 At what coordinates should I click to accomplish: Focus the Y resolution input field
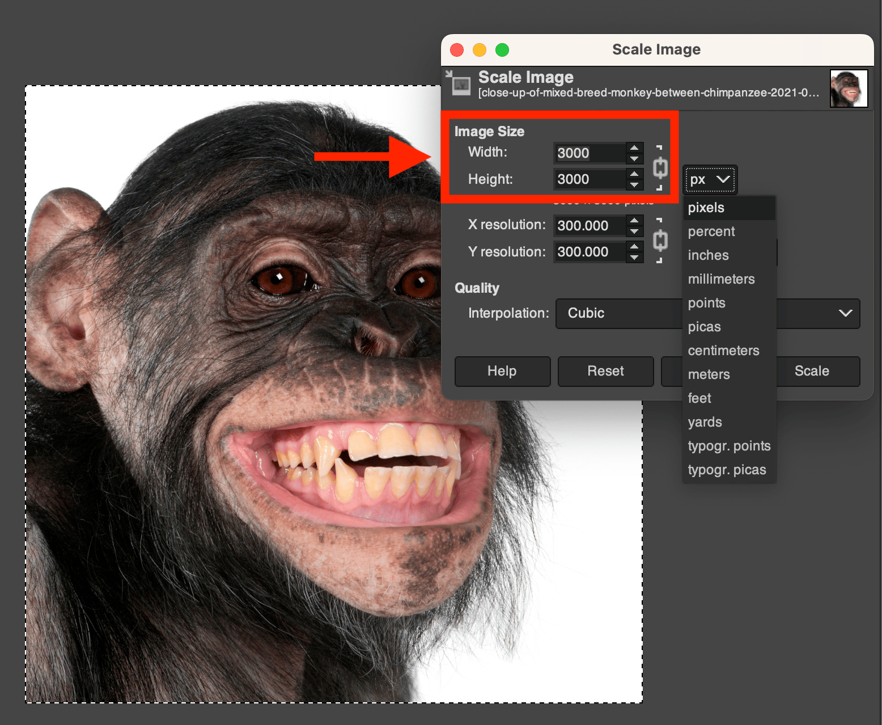[x=589, y=252]
